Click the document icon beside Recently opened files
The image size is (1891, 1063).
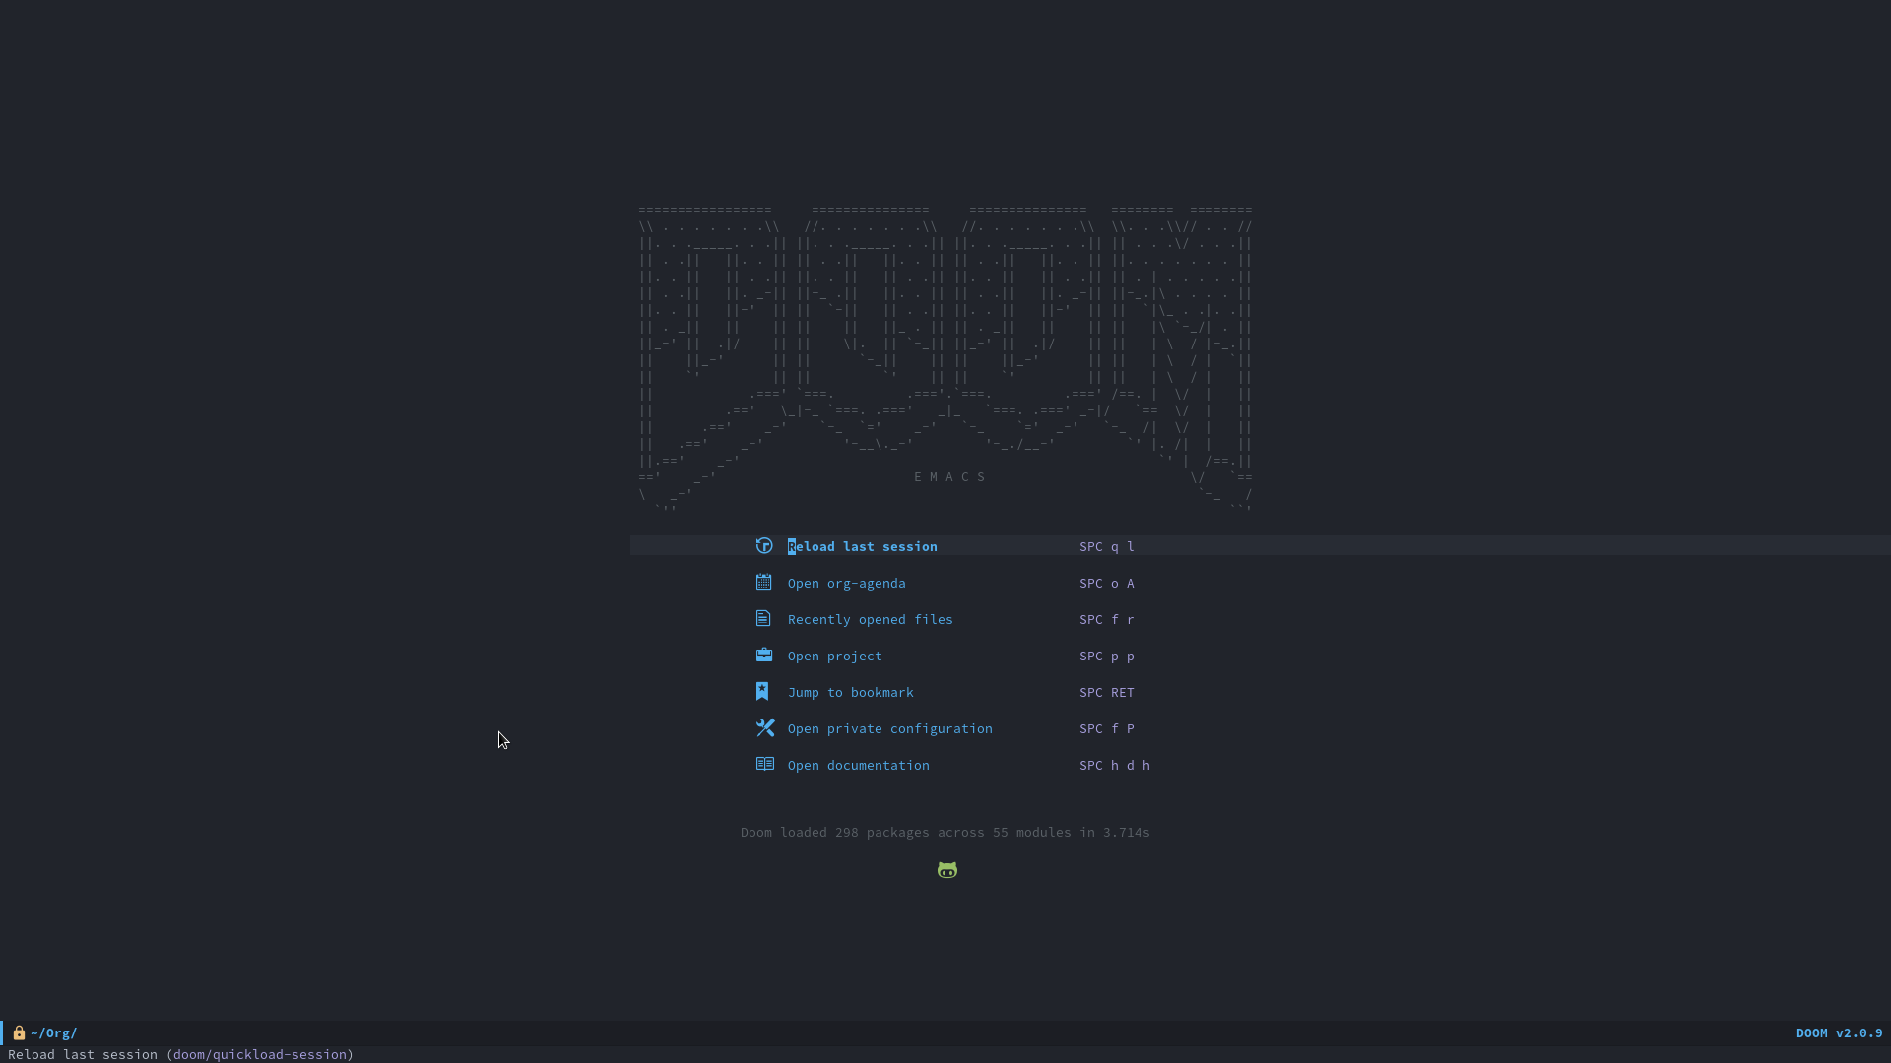pyautogui.click(x=764, y=618)
